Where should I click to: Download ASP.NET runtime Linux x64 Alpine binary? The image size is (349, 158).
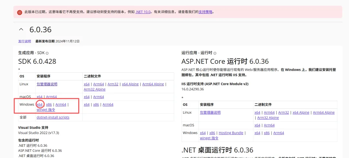[x=301, y=113]
